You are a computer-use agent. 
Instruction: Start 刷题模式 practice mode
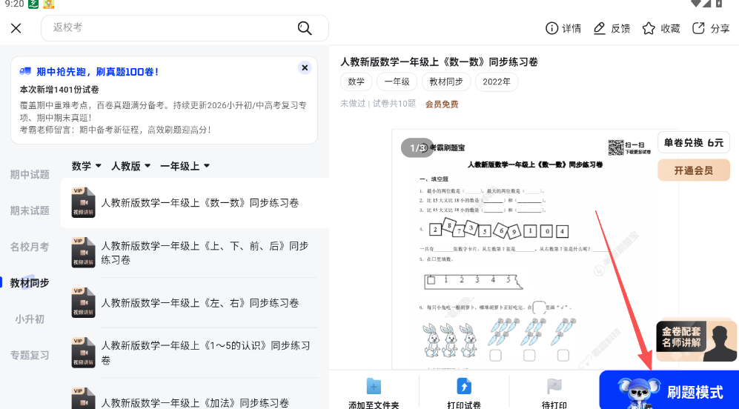tap(669, 390)
